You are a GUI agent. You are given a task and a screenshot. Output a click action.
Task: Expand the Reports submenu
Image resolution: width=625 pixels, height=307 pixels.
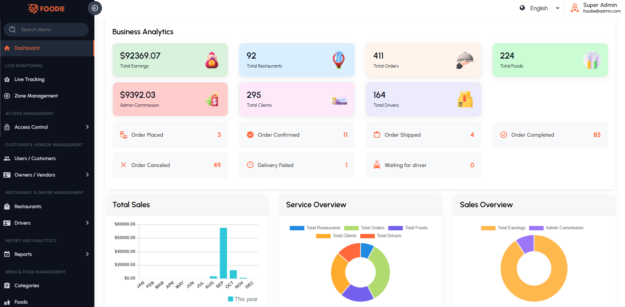tap(87, 254)
